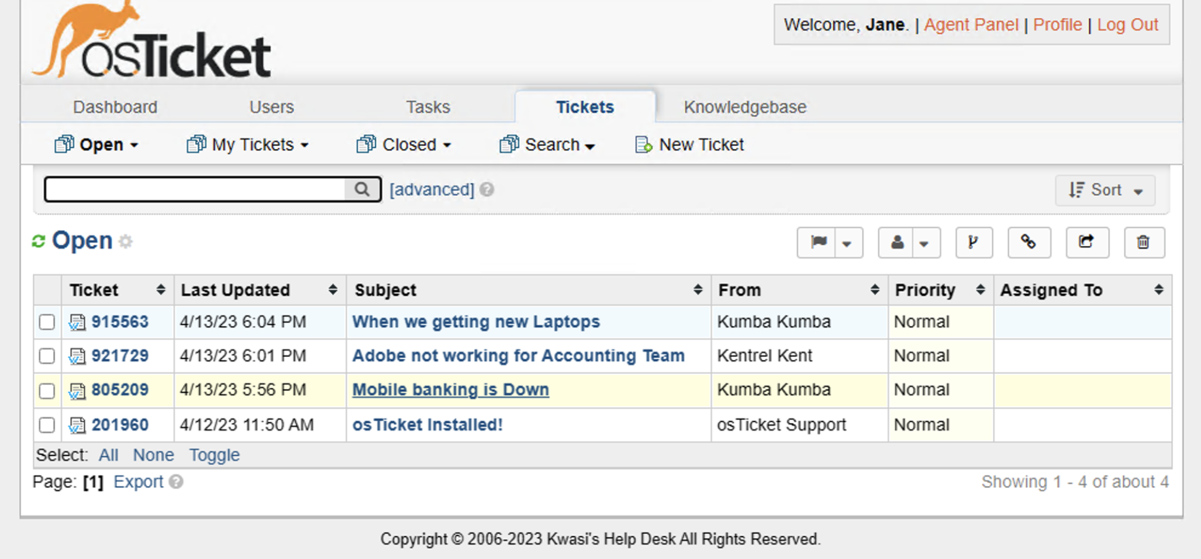Switch to the Dashboard tab
The height and width of the screenshot is (559, 1201).
click(115, 107)
